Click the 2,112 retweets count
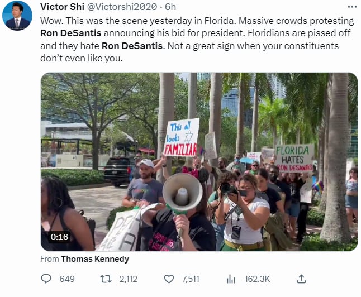This screenshot has width=361, height=297. click(x=128, y=279)
